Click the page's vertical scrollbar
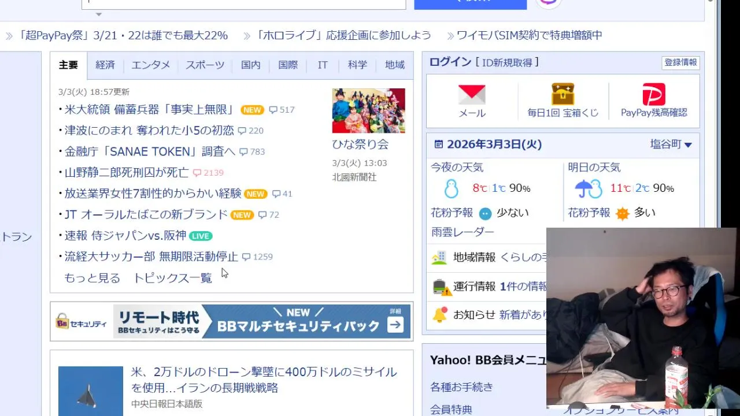The height and width of the screenshot is (416, 740). click(711, 208)
